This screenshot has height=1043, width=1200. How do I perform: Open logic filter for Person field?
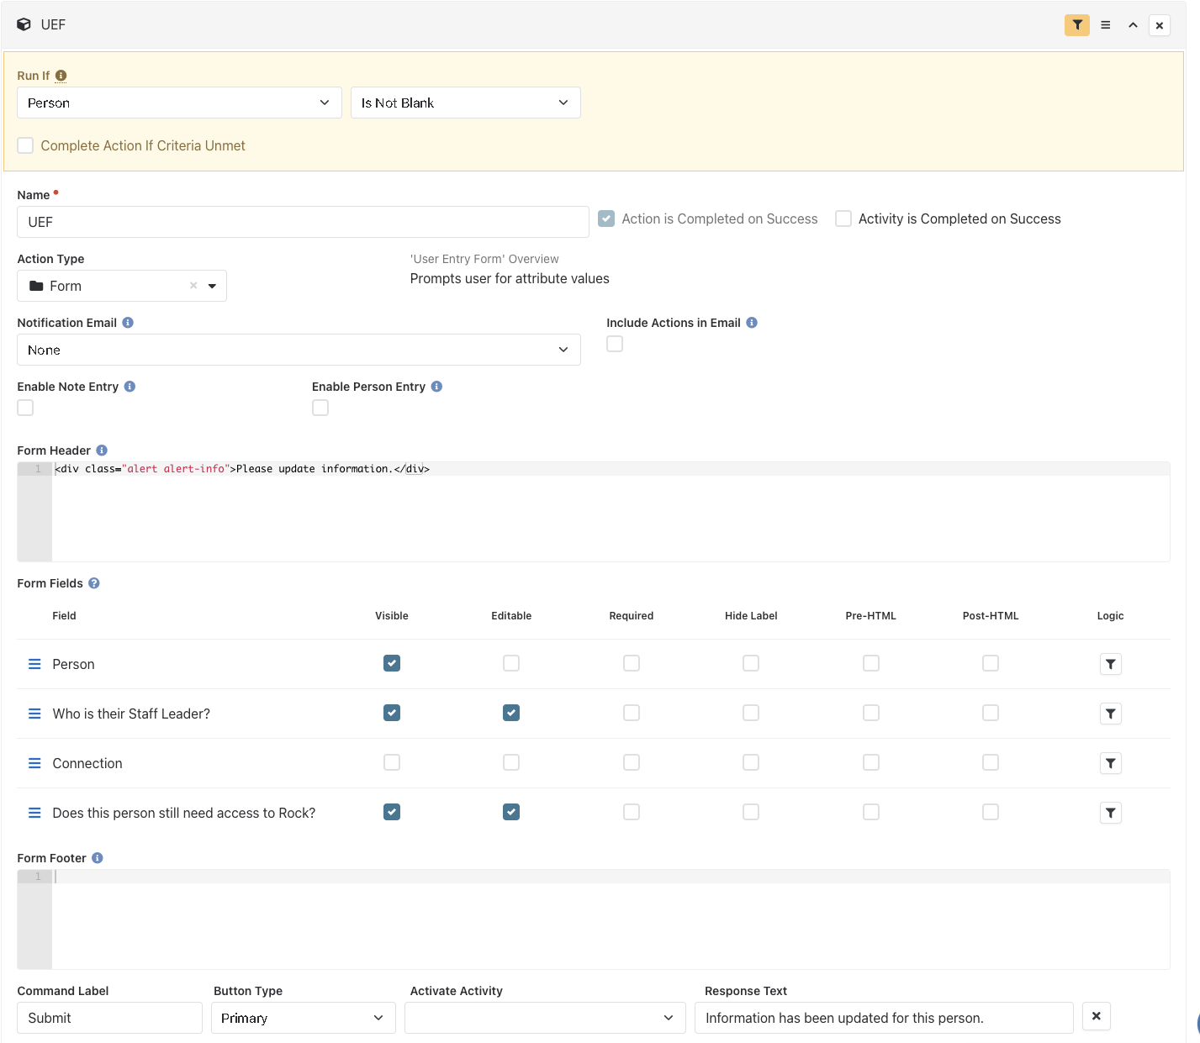[1111, 664]
